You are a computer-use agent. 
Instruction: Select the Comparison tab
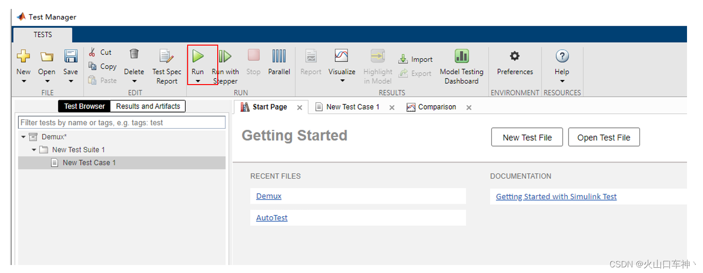coord(432,107)
